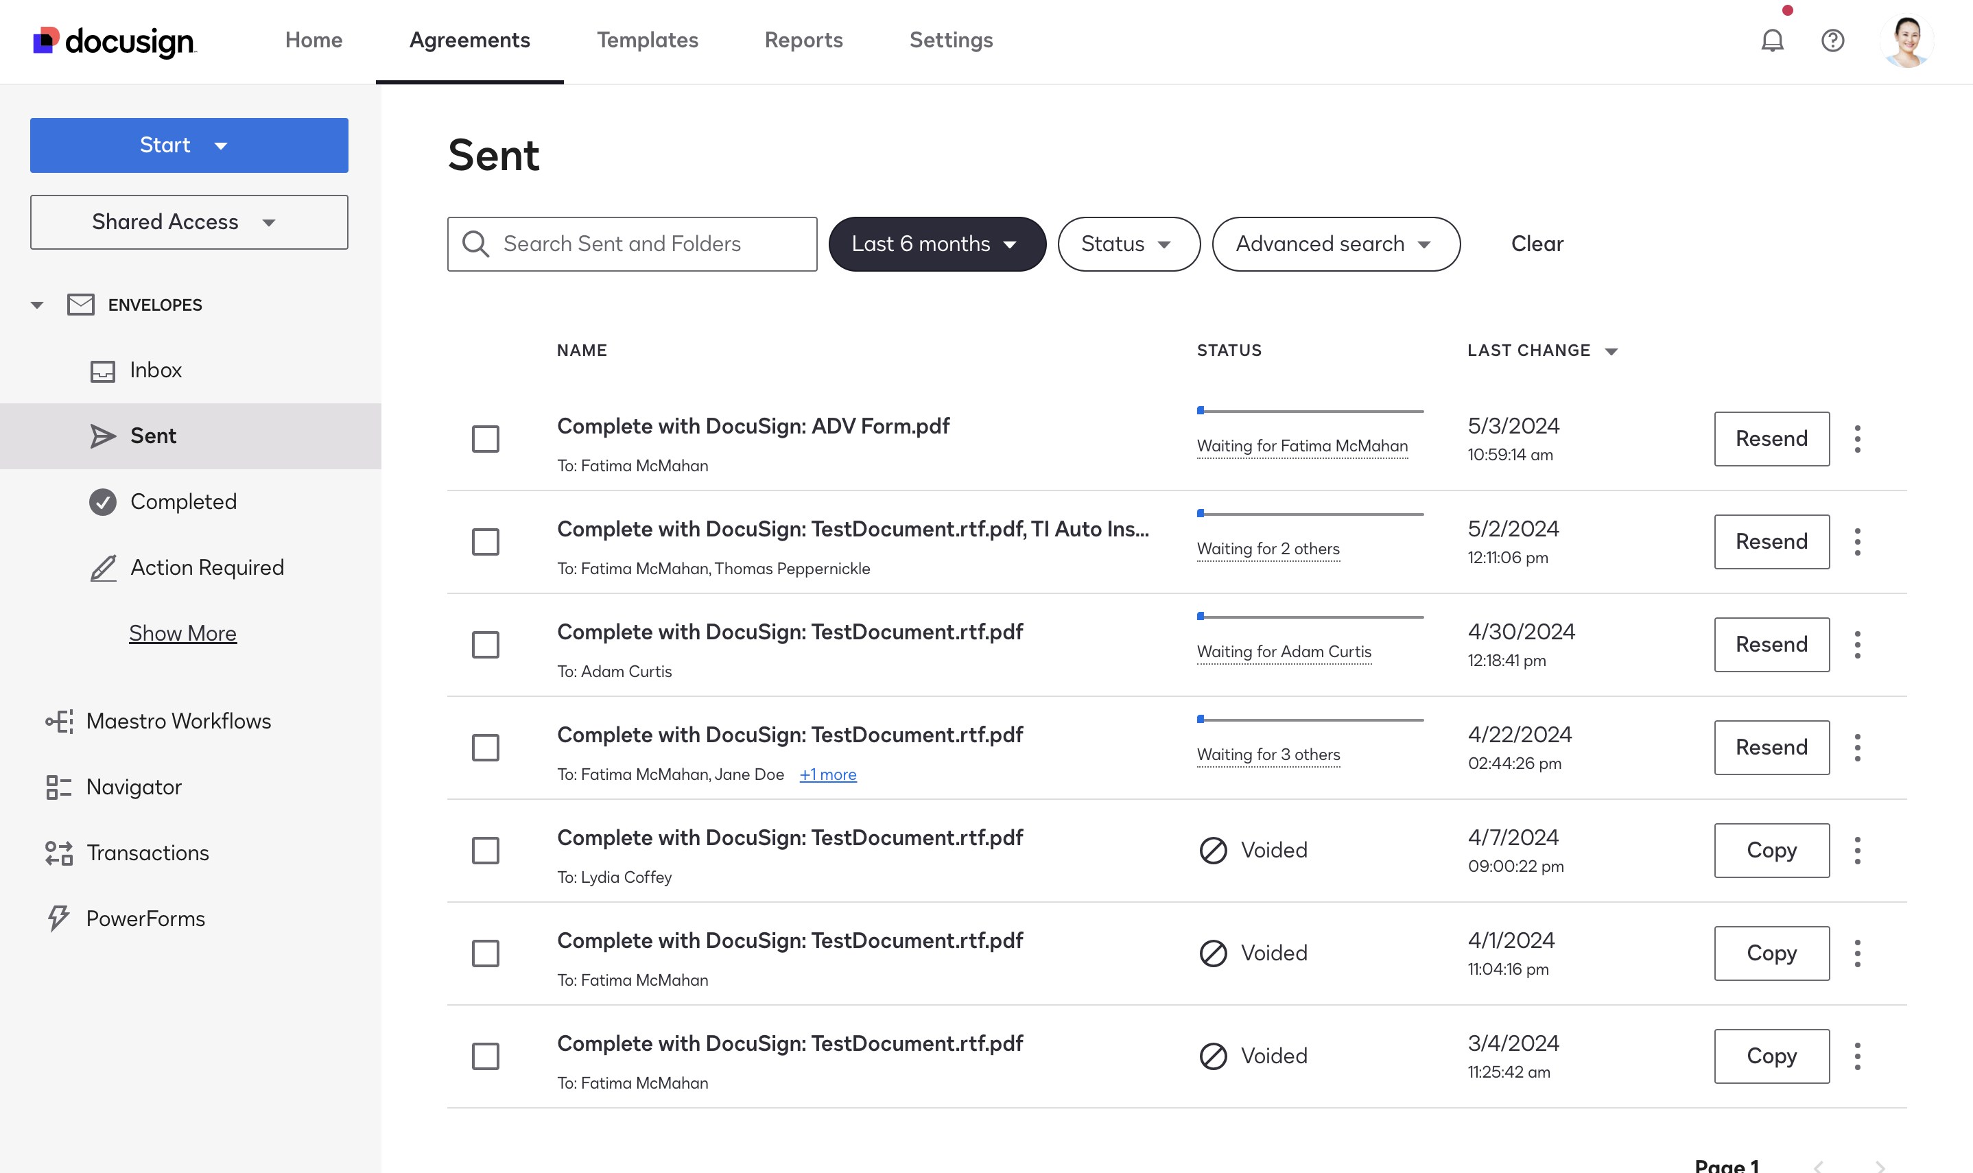Open PowerForms lightning bolt icon
Screen dimensions: 1973x1173
[58, 918]
